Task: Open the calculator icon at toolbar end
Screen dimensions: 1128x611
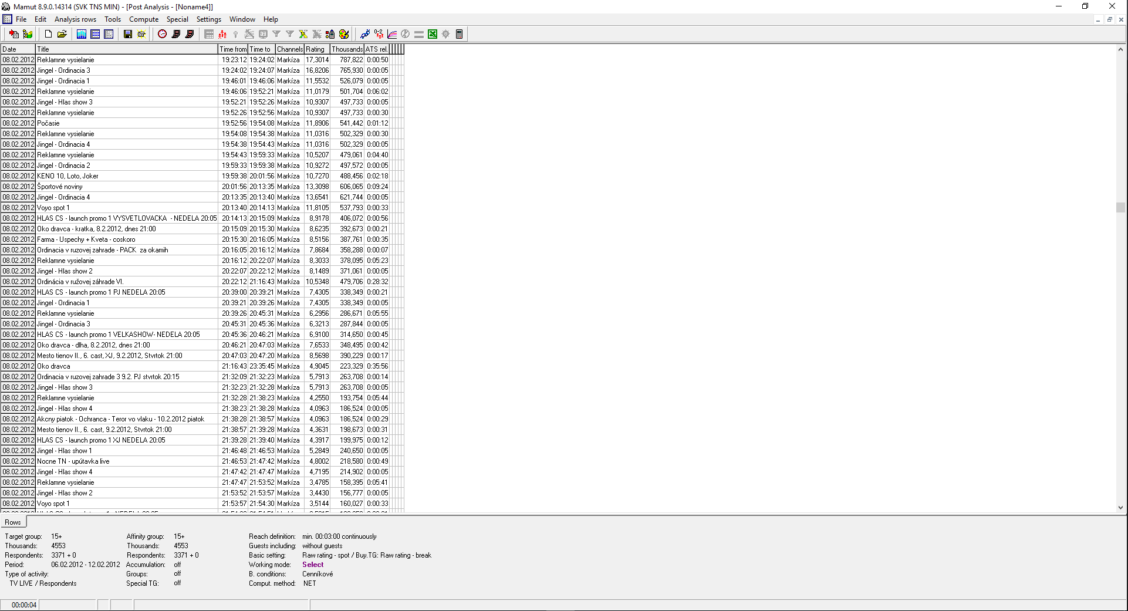Action: [x=460, y=34]
